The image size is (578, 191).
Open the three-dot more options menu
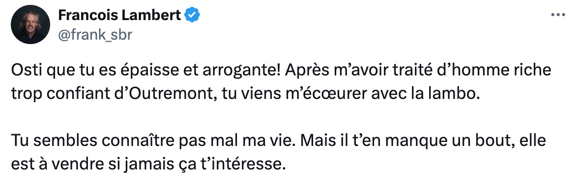click(x=558, y=15)
